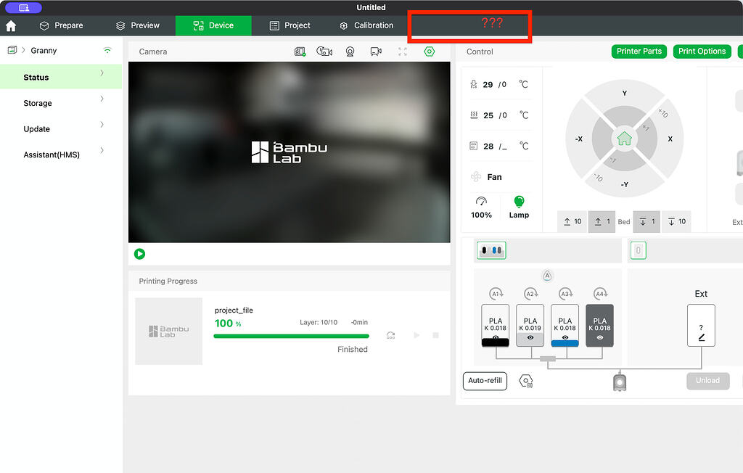Start the camera live stream
This screenshot has height=473, width=743.
click(140, 254)
